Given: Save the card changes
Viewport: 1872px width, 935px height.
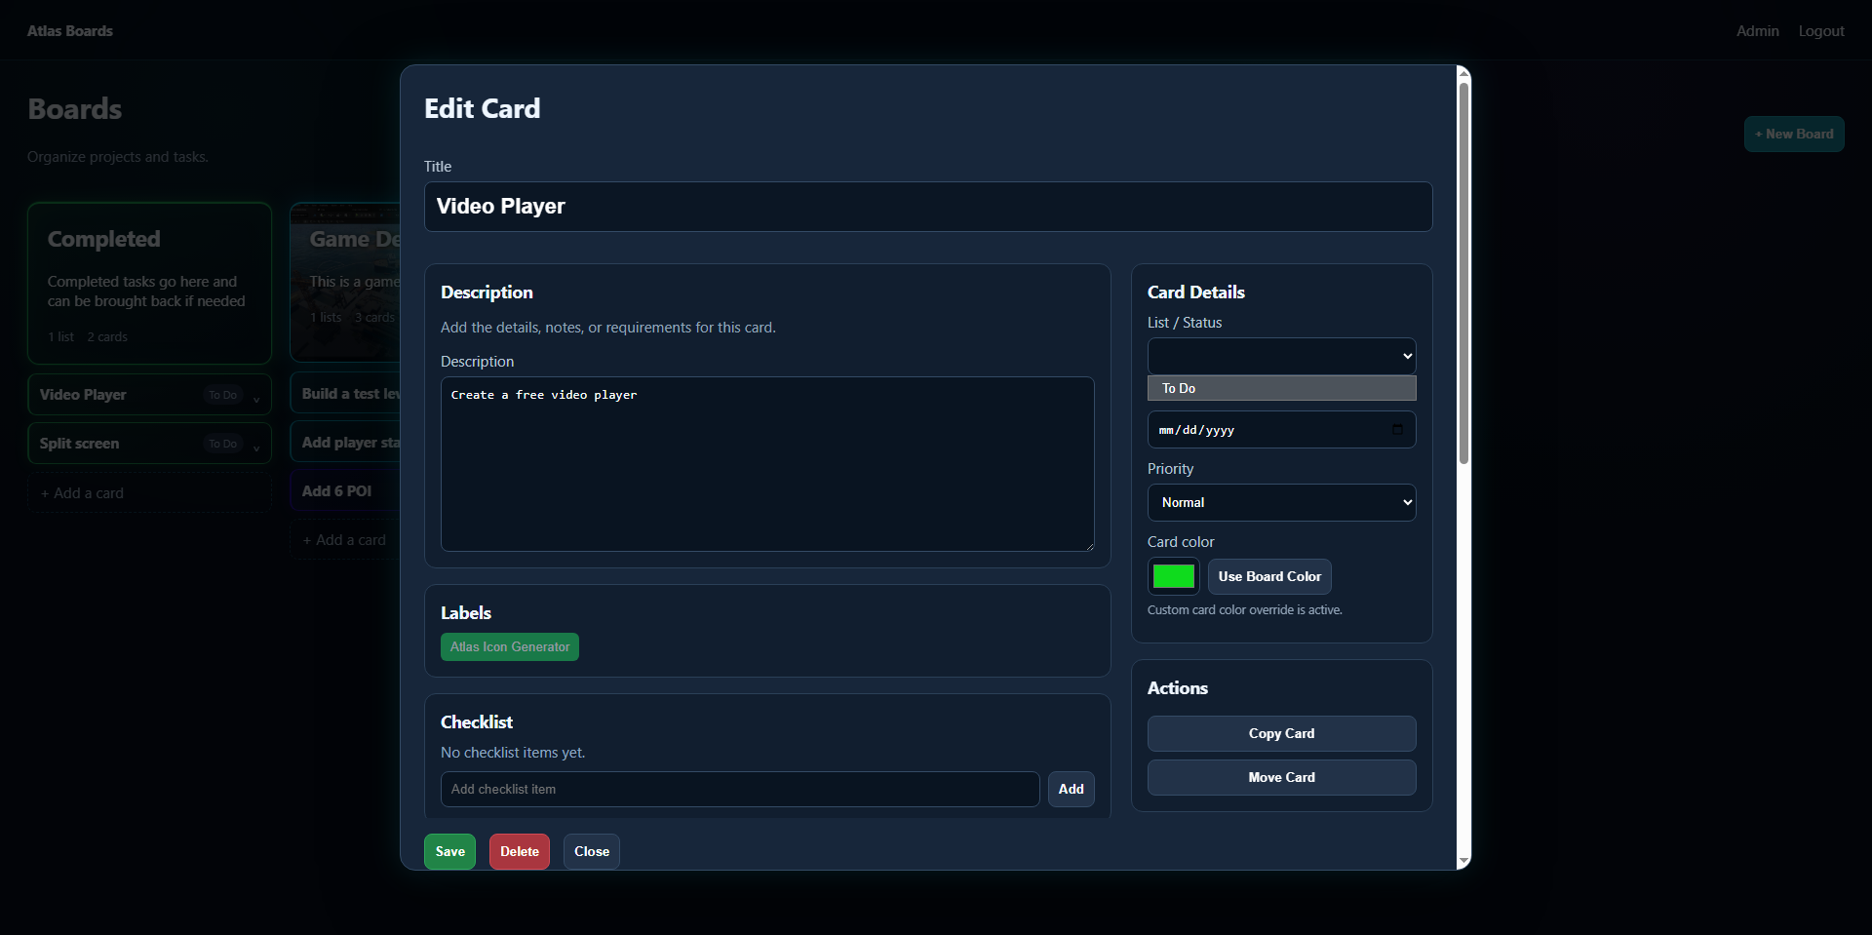Looking at the screenshot, I should pos(449,852).
